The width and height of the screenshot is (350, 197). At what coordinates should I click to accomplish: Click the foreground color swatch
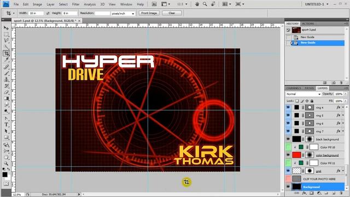click(5, 175)
